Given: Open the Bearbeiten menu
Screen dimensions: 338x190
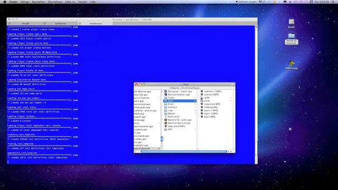Looking at the screenshot, I should tap(39, 2).
